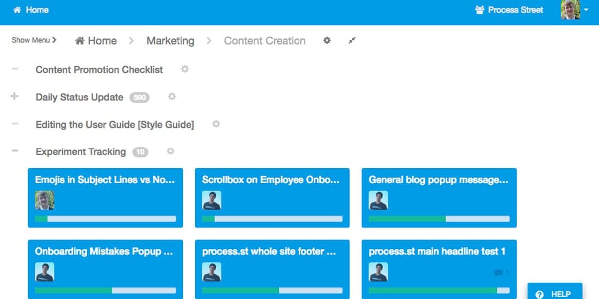599x299 pixels.
Task: Toggle the minus beside Content Promotion Checklist
Action: coord(15,69)
